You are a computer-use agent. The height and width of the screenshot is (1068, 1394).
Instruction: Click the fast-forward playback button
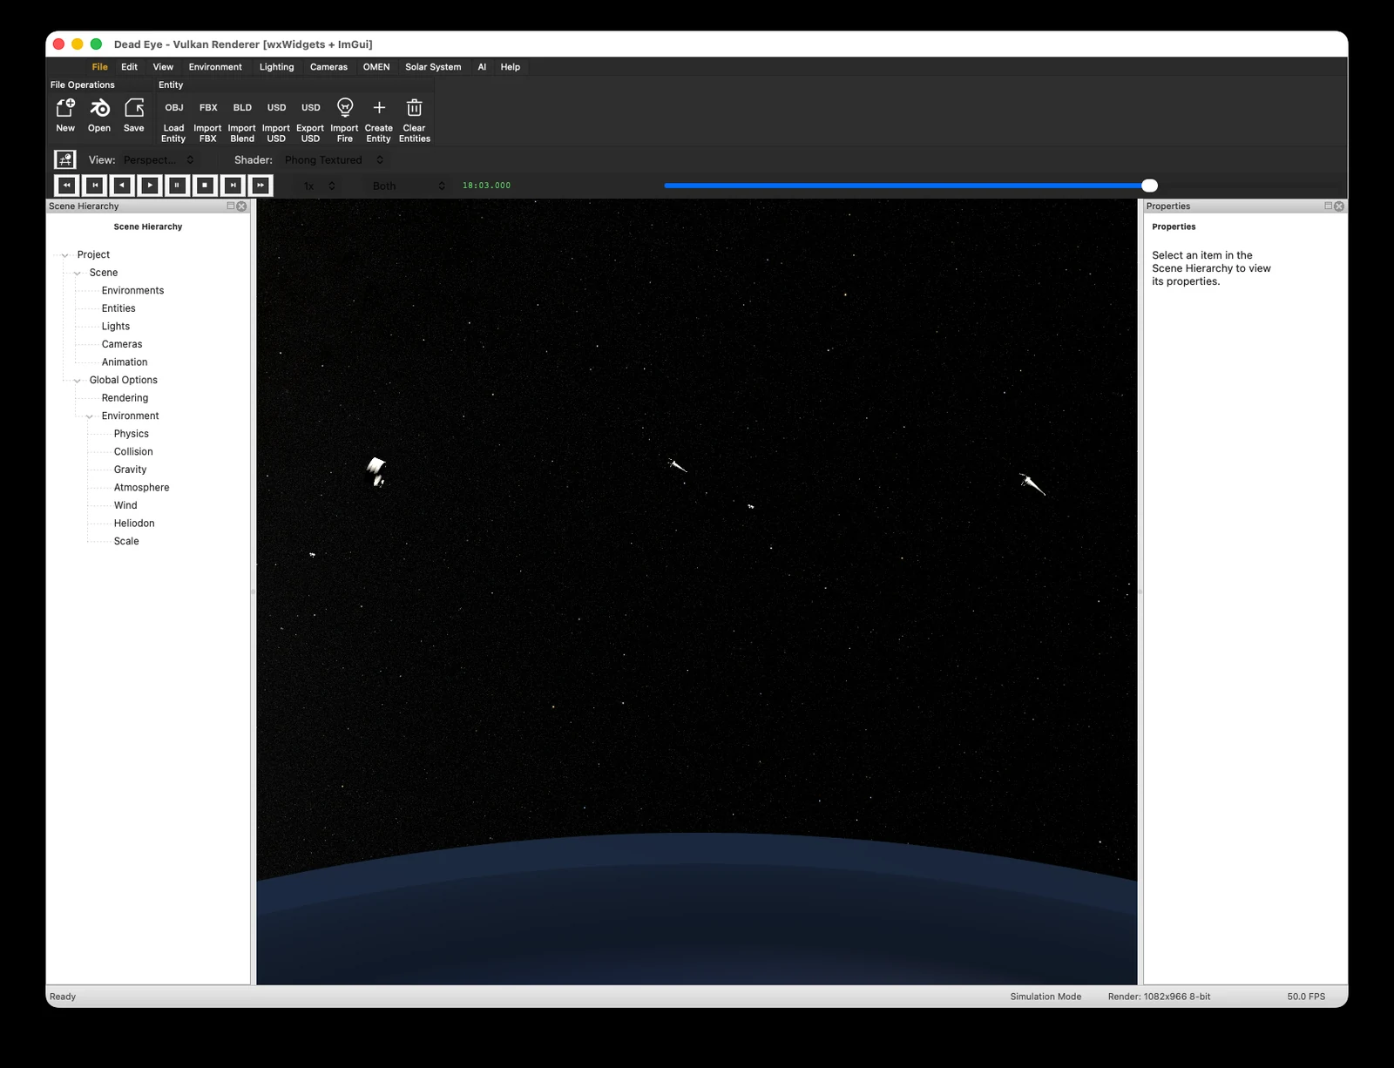tap(261, 185)
